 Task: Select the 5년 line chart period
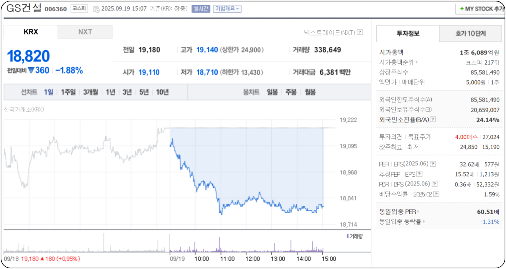144,92
